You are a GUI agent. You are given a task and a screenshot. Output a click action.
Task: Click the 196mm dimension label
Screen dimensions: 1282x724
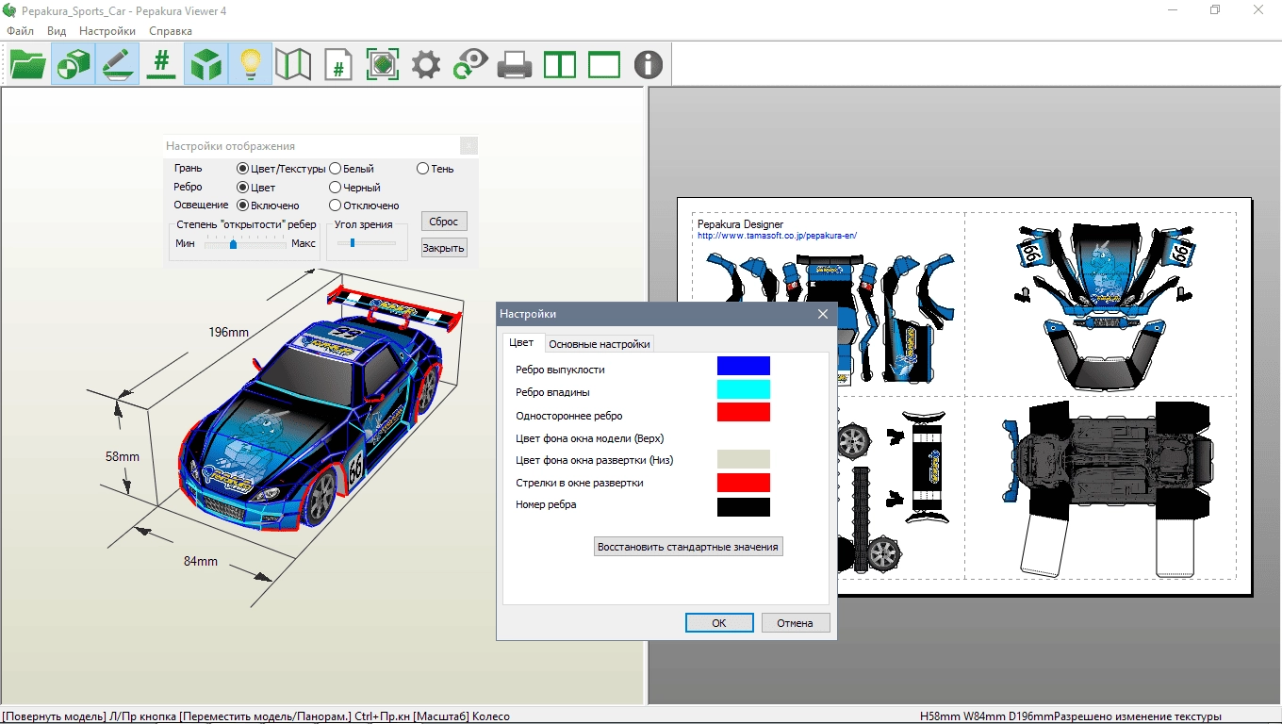point(229,332)
